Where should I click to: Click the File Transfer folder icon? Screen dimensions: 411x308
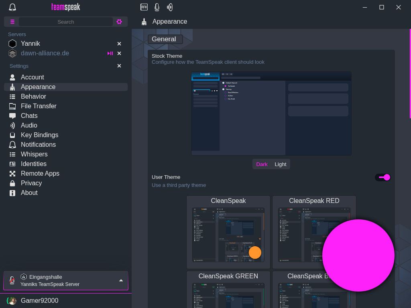(x=12, y=106)
